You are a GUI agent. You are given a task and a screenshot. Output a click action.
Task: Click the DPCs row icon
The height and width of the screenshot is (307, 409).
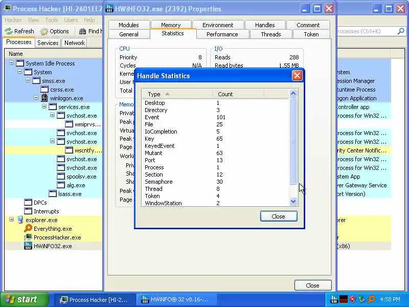tap(28, 202)
